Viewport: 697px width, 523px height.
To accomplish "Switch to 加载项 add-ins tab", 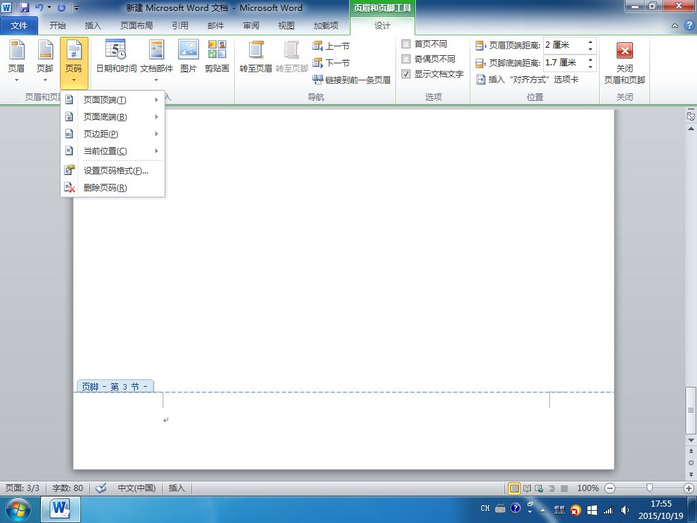I will (326, 26).
